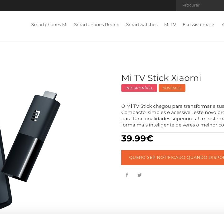
Task: Click the cut-off menu item after Ecossistema
Action: pos(223,25)
